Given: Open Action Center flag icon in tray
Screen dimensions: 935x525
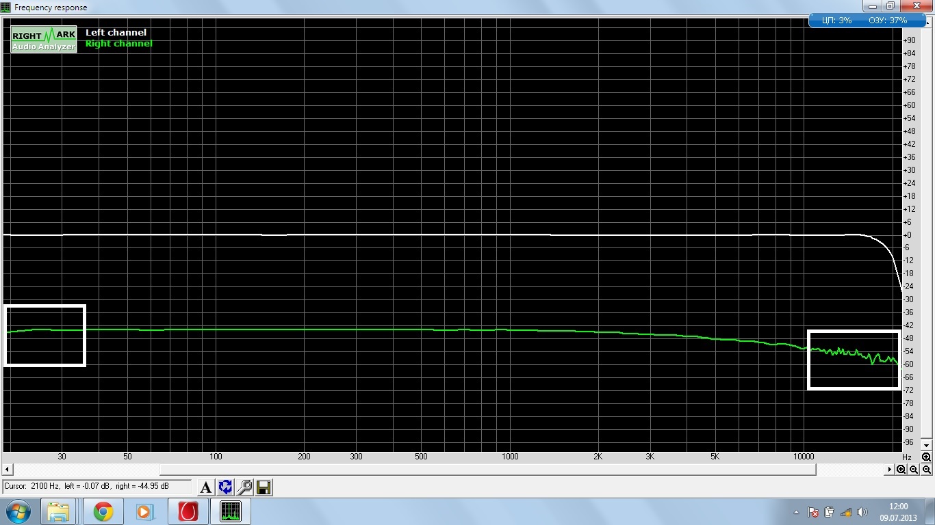Looking at the screenshot, I should (813, 512).
